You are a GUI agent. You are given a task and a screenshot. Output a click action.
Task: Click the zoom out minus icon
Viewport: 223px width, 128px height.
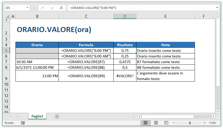coord(174,123)
